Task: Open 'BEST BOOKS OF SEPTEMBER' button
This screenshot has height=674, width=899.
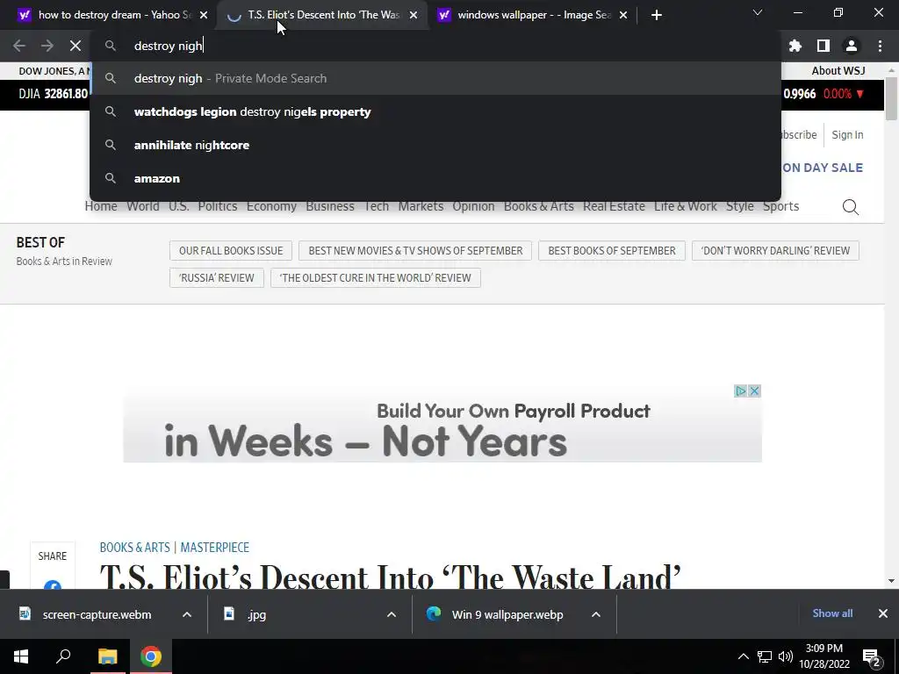Action: tap(612, 250)
